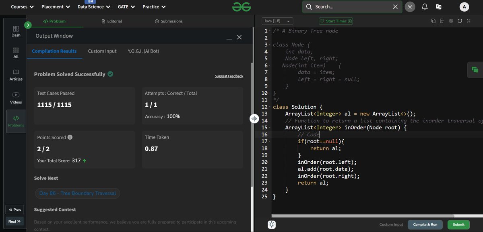Screen dimensions: 483x232
Task: Open the green chat bubble widget
Action: (475, 70)
